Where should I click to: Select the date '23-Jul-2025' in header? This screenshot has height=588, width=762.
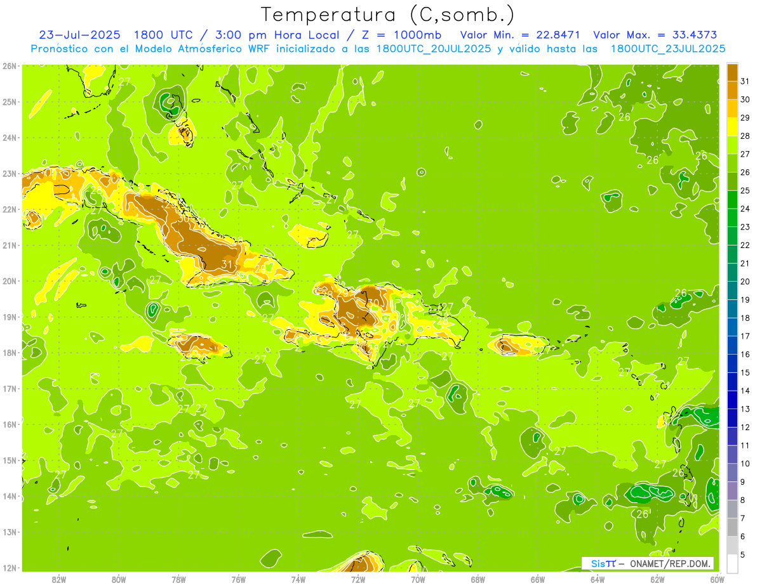coord(81,35)
